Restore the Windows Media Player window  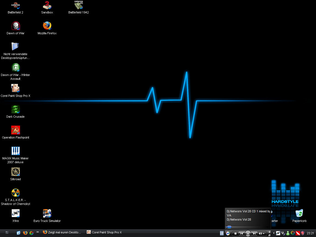click(269, 235)
